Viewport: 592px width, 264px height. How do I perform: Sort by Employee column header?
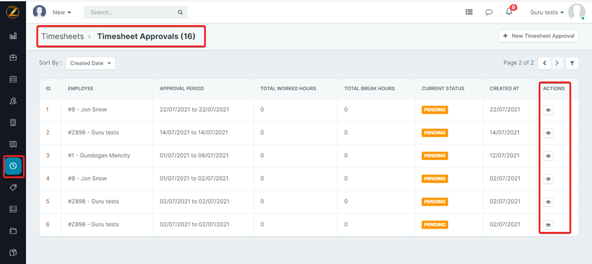[80, 88]
